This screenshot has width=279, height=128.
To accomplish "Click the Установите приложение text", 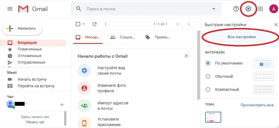I will click(x=109, y=122).
